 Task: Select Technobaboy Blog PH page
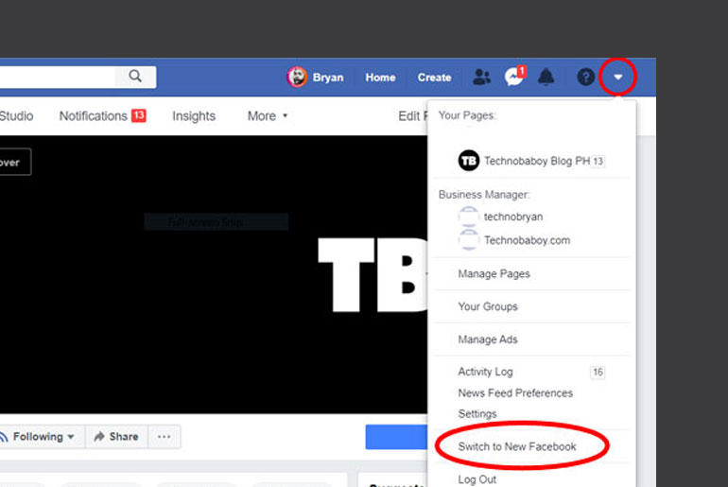pos(531,161)
